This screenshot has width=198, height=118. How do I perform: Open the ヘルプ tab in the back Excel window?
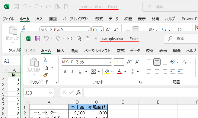coord(170,19)
